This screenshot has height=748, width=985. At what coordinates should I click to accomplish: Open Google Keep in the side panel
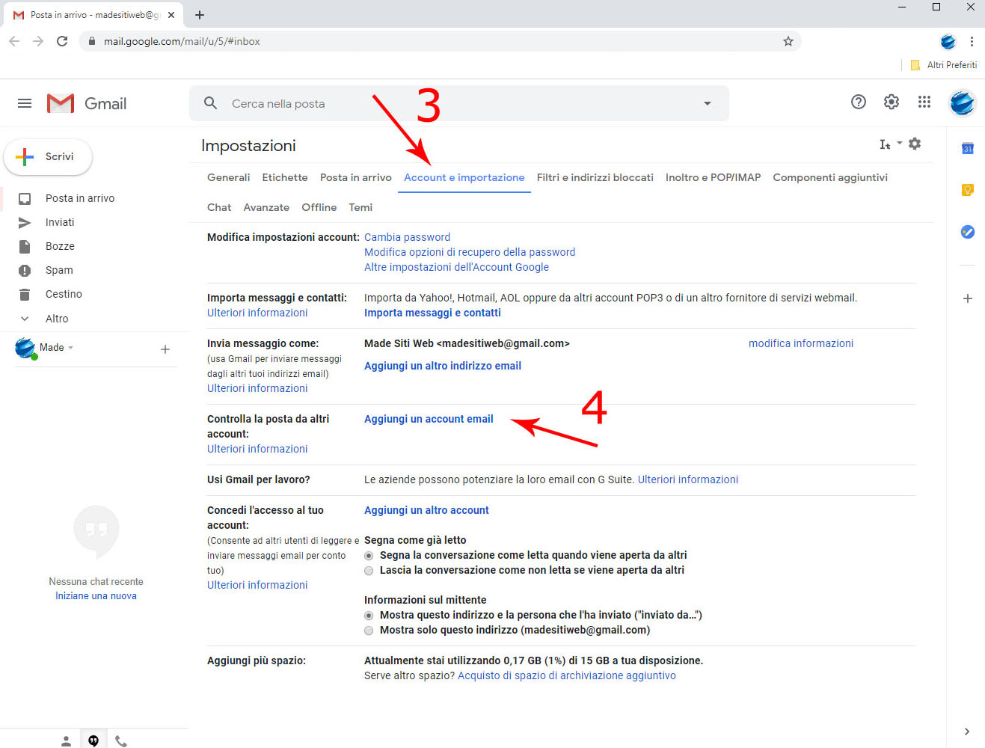pos(967,190)
